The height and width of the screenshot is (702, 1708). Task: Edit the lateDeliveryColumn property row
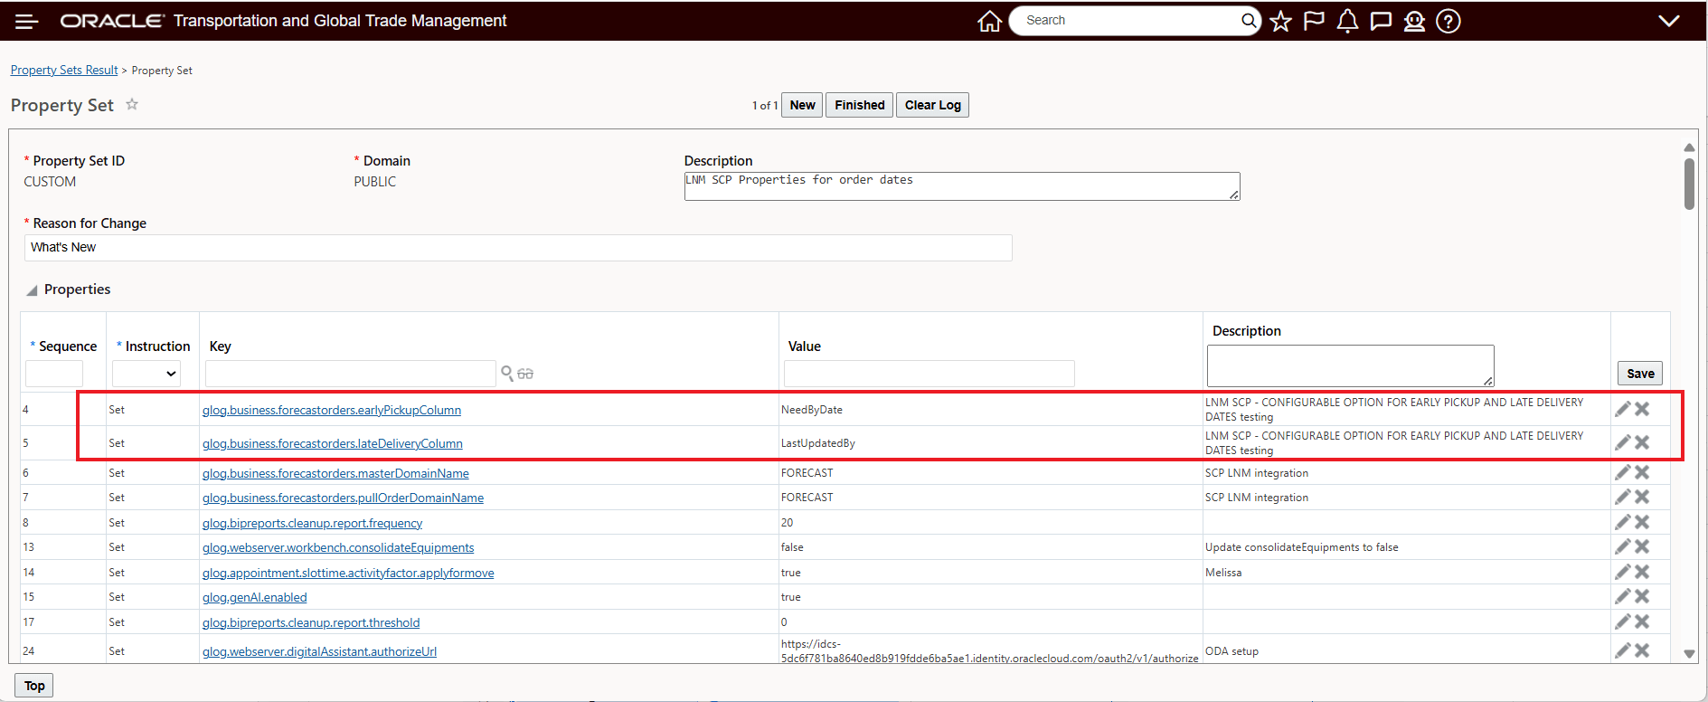(x=1623, y=442)
